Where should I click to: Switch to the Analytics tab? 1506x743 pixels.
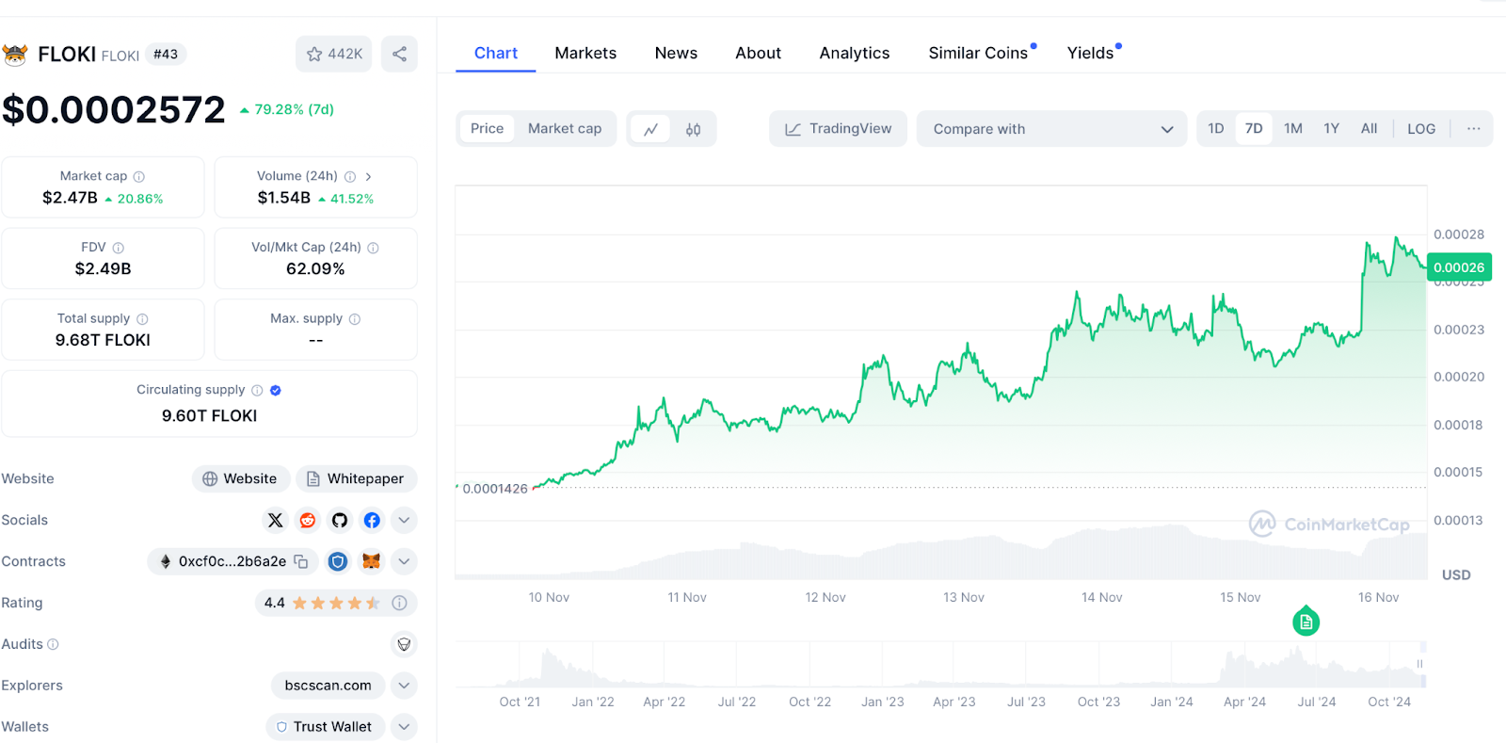pos(854,53)
